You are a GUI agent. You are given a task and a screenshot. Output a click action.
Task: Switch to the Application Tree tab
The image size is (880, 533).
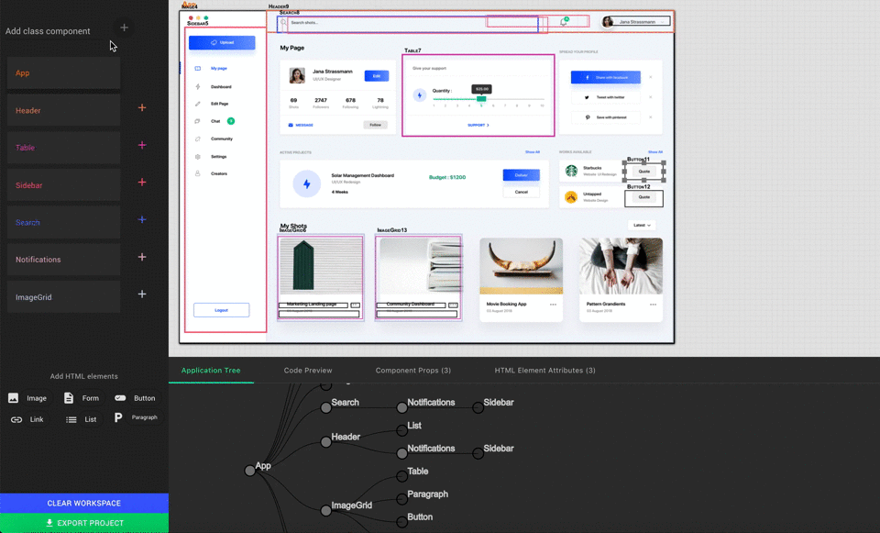pyautogui.click(x=211, y=371)
